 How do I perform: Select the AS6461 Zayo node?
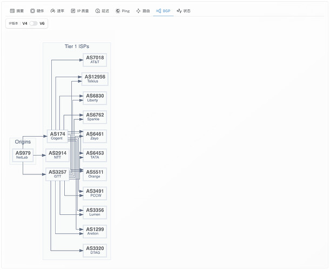(x=95, y=136)
